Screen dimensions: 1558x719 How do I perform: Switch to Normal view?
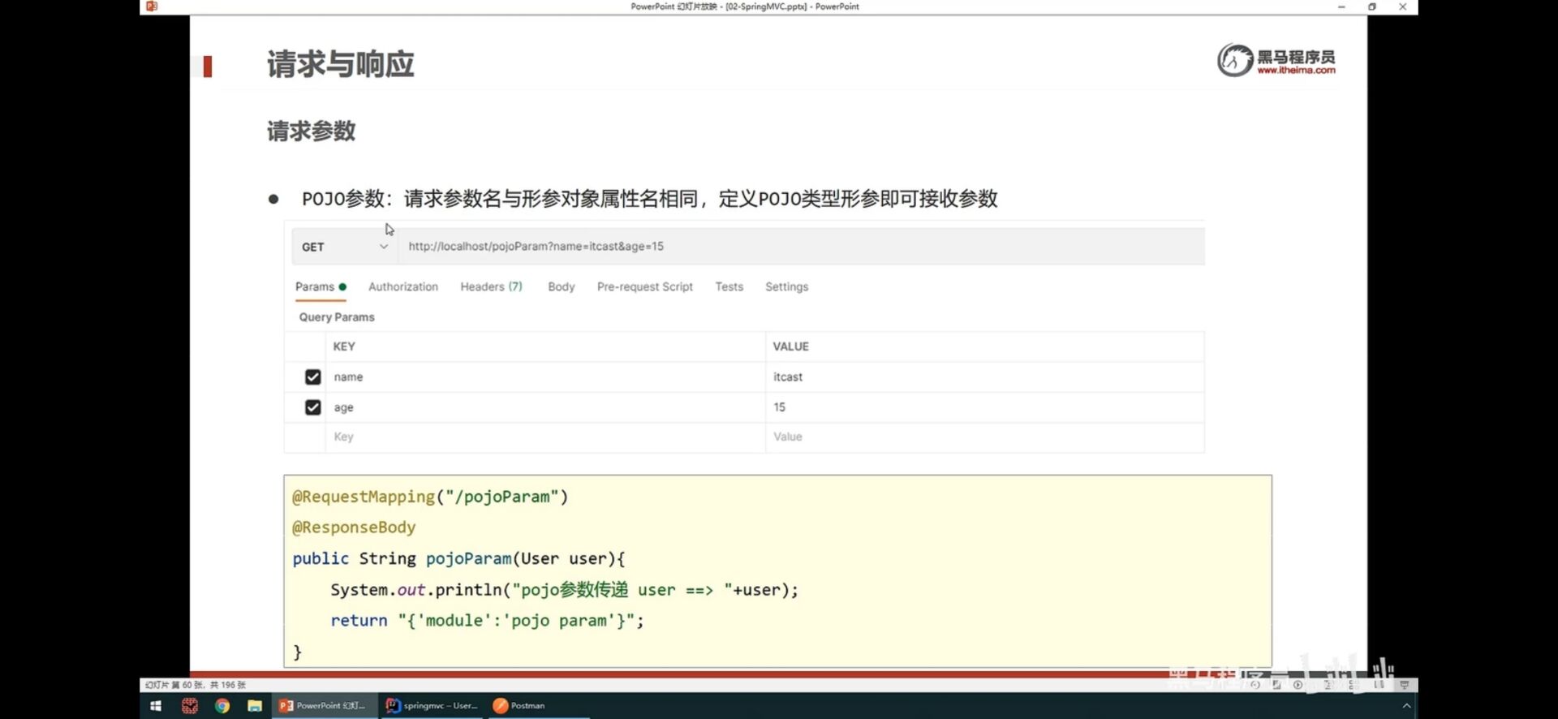coord(1328,685)
